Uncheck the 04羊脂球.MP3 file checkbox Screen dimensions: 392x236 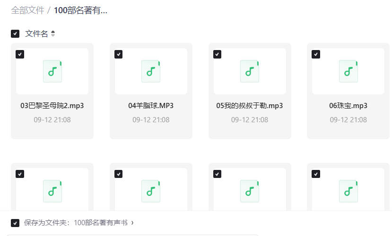pos(119,54)
